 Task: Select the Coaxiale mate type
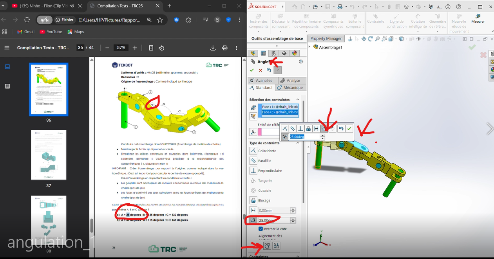pyautogui.click(x=253, y=191)
